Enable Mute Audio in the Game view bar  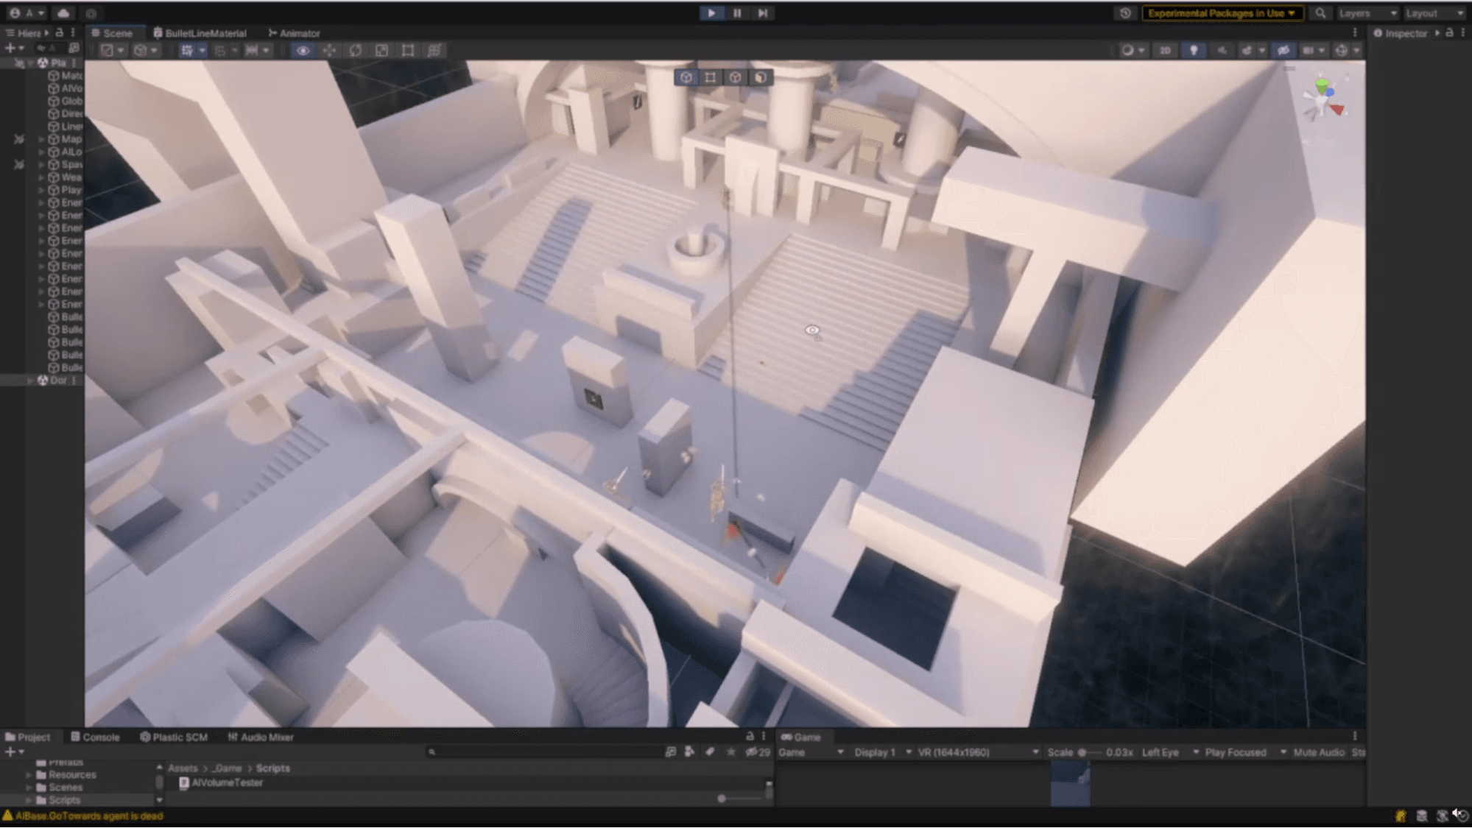[x=1318, y=752]
